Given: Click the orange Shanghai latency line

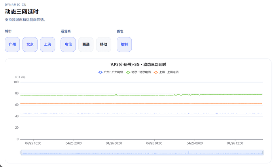Looking at the screenshot, I should point(141,103).
